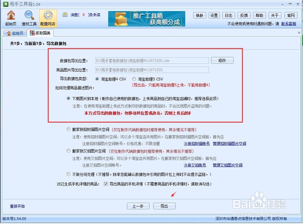Click 修改 to change export location
Image resolution: width=303 pixels, height=224 pixels.
pyautogui.click(x=222, y=60)
